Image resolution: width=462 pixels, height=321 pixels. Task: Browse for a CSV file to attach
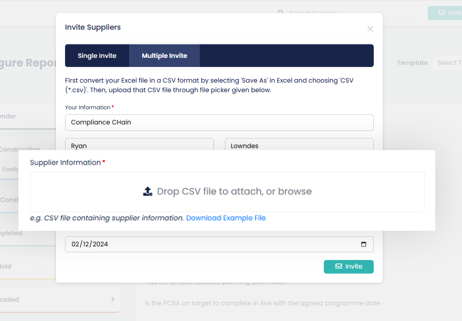(227, 191)
